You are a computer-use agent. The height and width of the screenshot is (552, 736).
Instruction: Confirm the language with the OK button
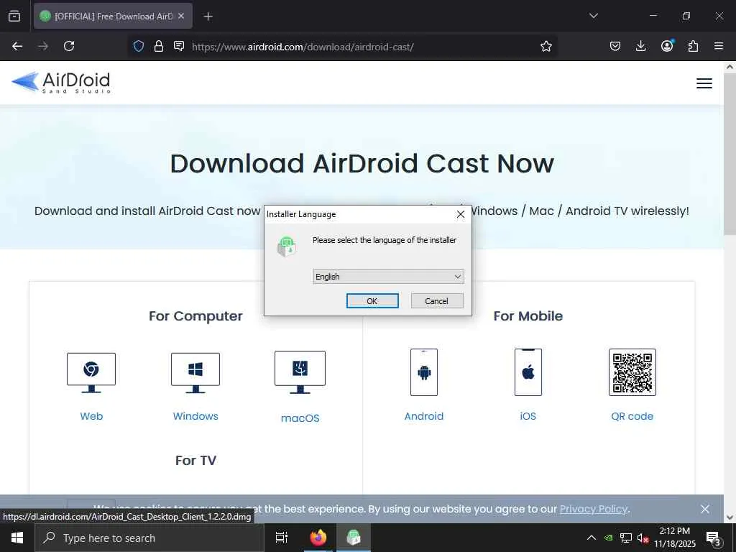[x=372, y=301]
